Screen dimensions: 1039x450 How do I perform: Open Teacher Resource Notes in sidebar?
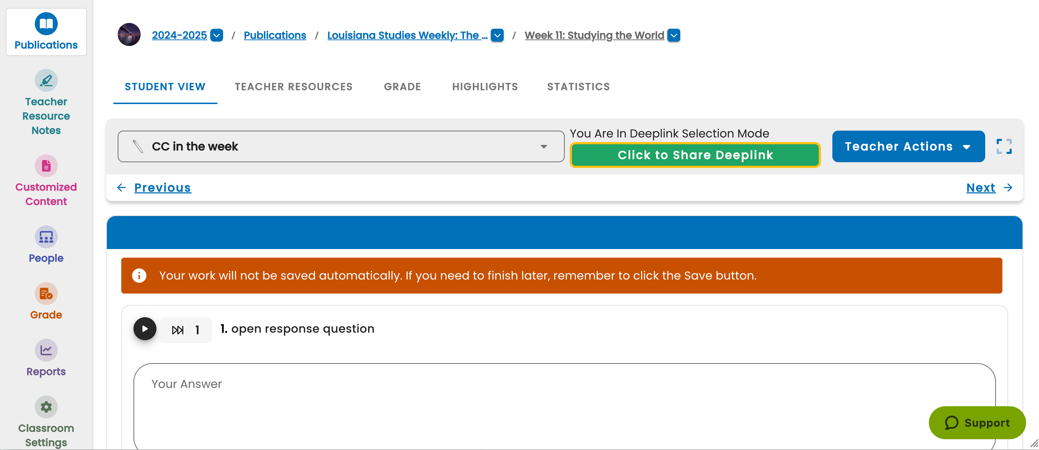[x=46, y=103]
